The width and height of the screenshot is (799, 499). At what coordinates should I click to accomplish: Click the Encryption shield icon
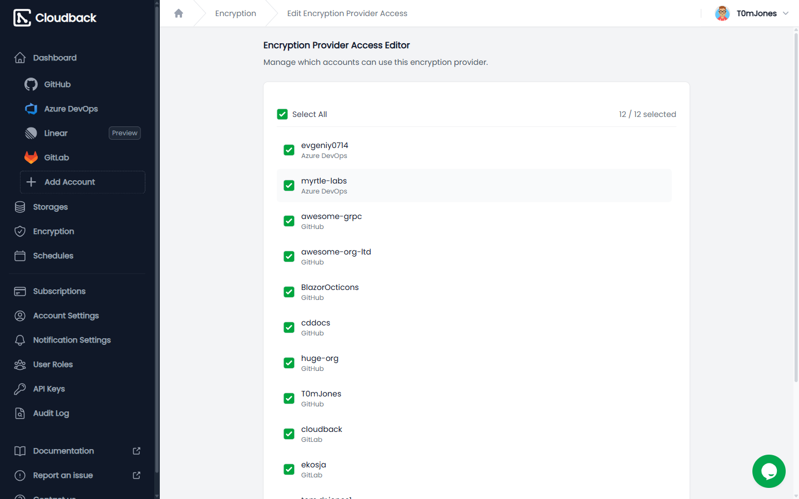pos(20,231)
